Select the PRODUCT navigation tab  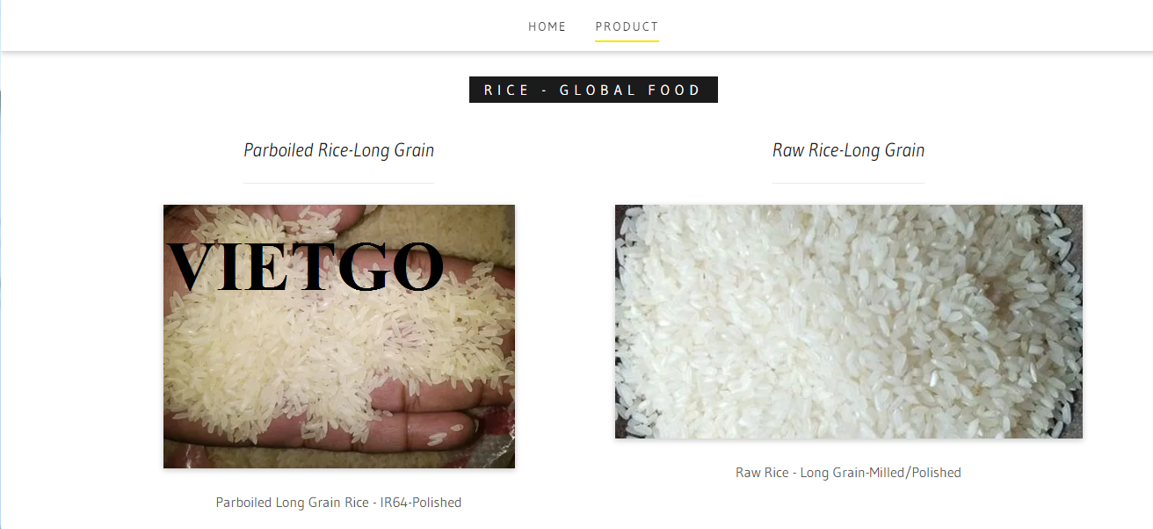pos(627,26)
